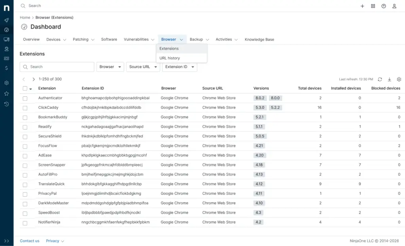Check the SecureShield row checkbox
Viewport: 405px width, 246px height.
point(25,137)
